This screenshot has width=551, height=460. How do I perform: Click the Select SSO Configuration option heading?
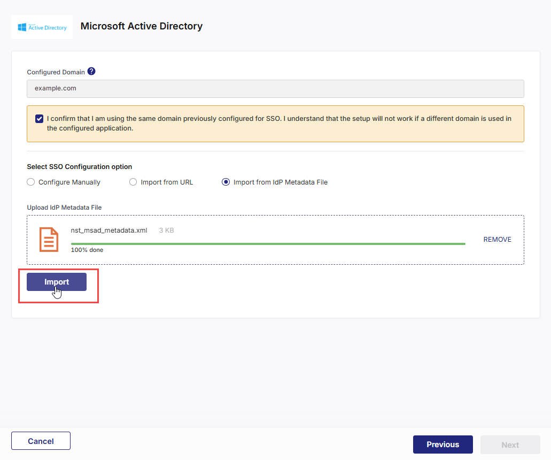79,166
